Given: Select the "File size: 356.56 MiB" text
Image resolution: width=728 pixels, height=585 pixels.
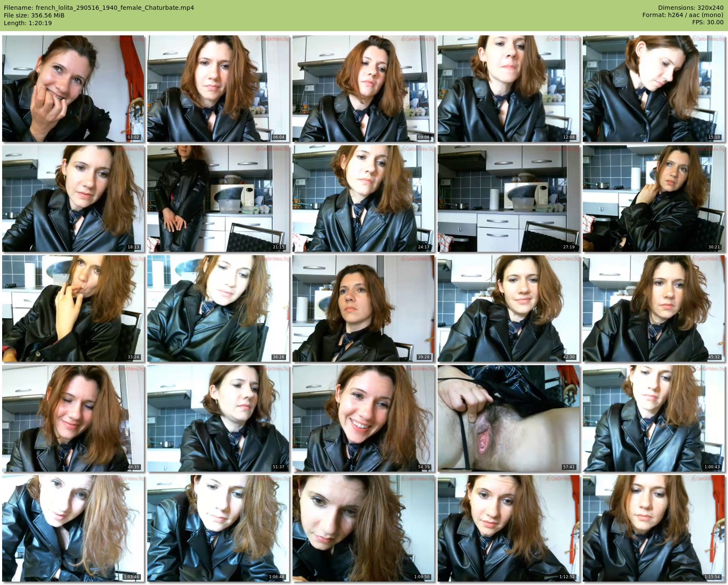Looking at the screenshot, I should [34, 15].
